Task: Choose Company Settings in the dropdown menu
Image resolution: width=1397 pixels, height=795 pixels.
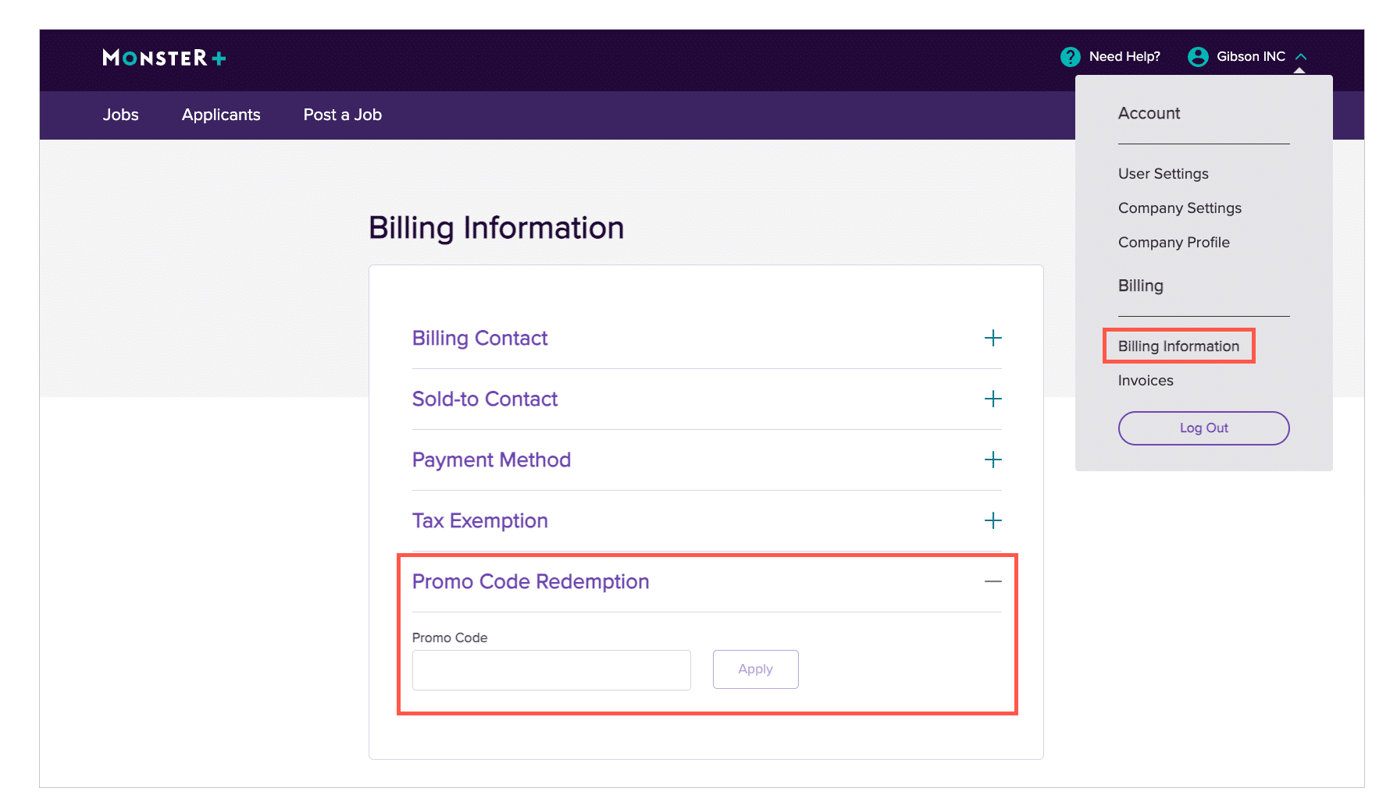Action: tap(1179, 208)
